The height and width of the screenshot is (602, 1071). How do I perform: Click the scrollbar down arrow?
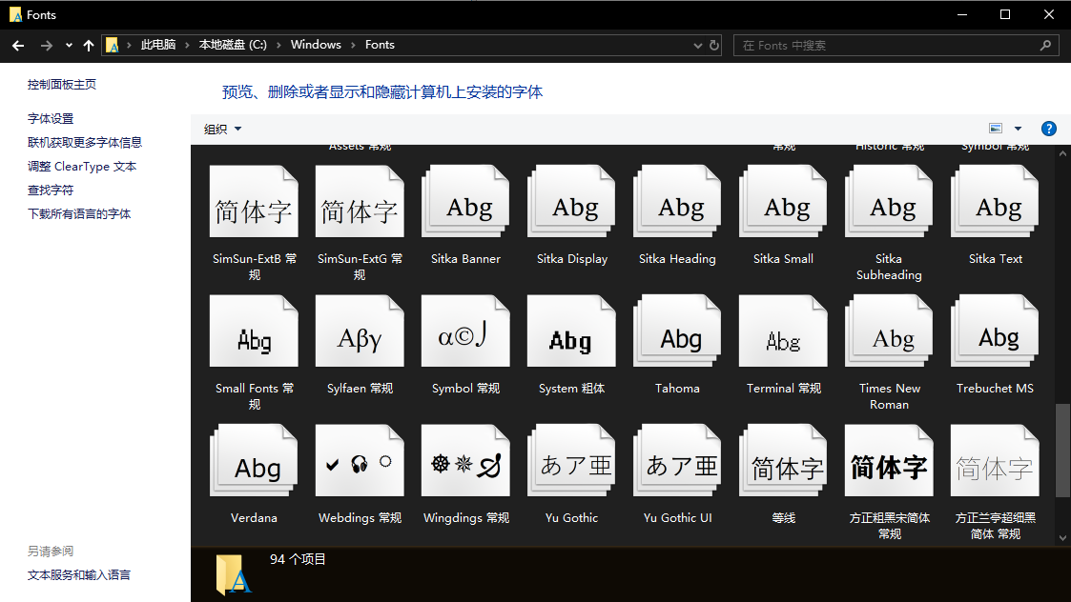tap(1062, 538)
